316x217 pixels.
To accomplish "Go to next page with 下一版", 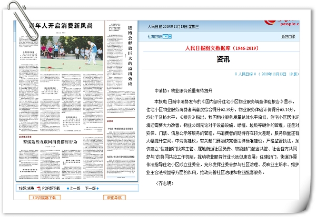I will click(x=90, y=189).
